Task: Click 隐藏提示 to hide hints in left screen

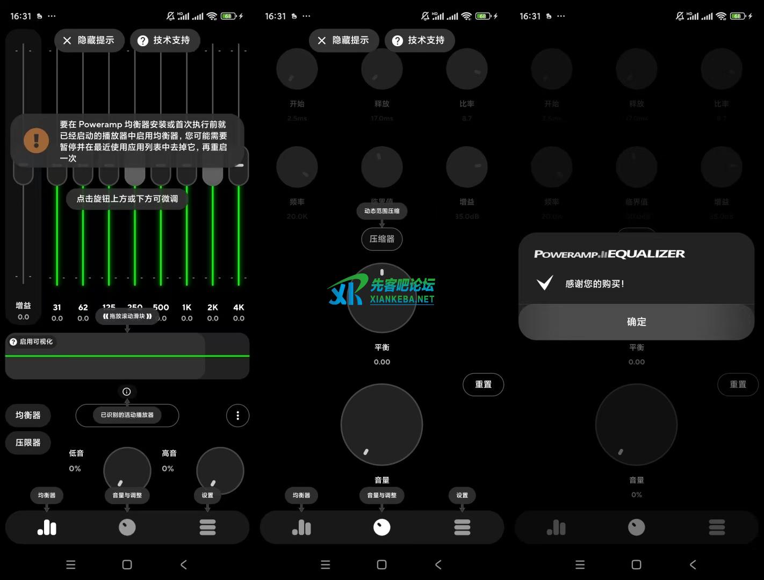Action: (x=89, y=40)
